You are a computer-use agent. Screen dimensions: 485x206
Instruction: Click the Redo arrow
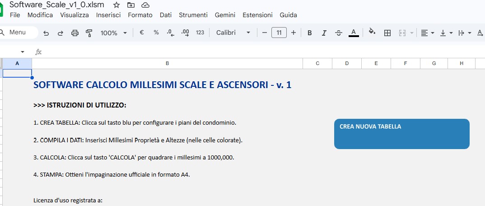click(x=61, y=33)
